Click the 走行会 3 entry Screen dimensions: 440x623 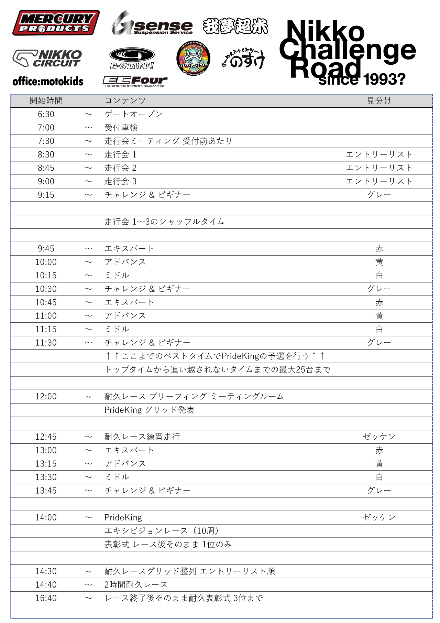coord(120,181)
